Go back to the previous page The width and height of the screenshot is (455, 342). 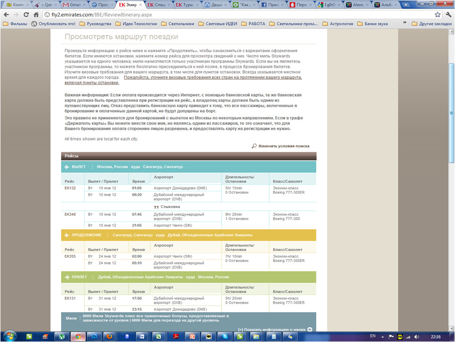(x=6, y=15)
